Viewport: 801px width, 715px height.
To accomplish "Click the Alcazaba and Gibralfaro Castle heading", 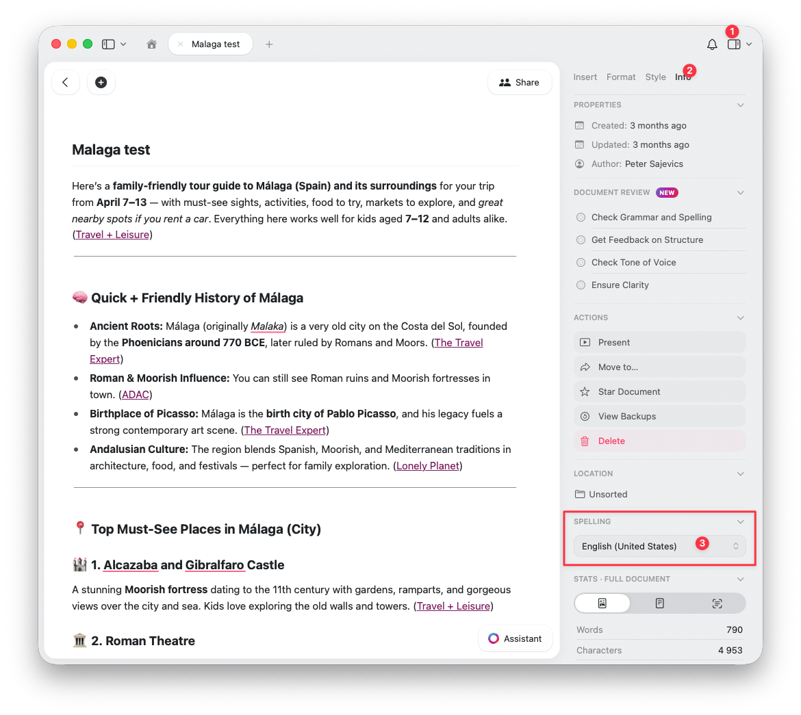I will click(x=178, y=565).
